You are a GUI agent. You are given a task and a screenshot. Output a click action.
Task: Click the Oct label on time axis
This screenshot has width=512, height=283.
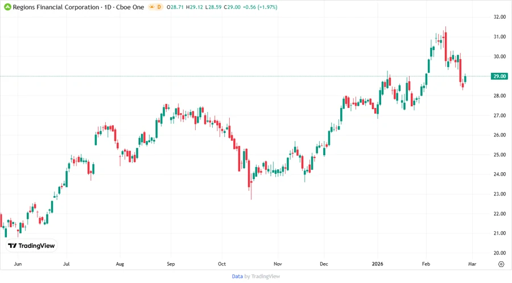(x=222, y=264)
